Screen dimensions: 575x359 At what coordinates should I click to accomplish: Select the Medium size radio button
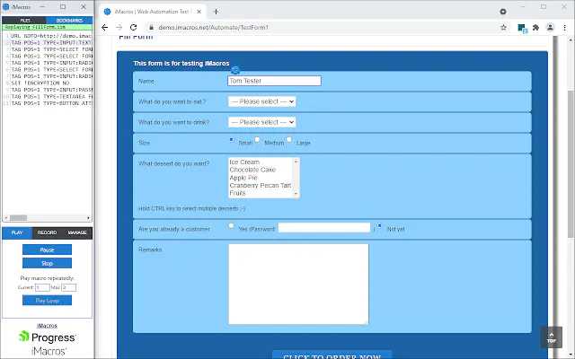pyautogui.click(x=258, y=140)
